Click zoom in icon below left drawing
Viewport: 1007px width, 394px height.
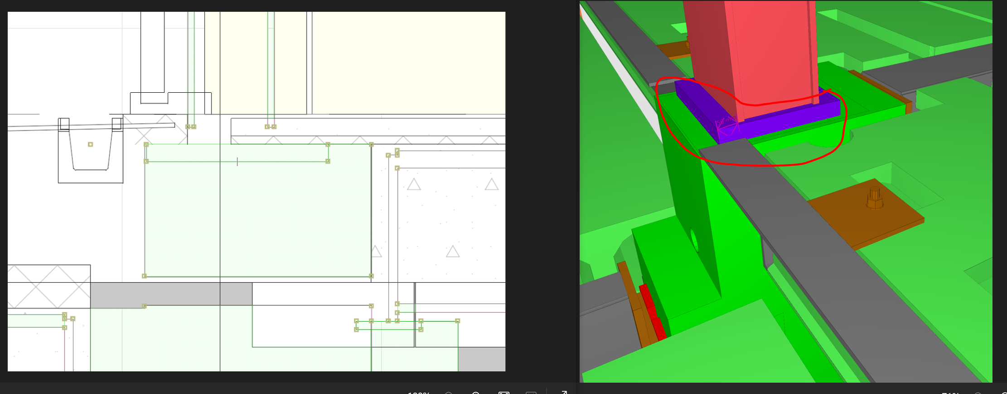476,393
